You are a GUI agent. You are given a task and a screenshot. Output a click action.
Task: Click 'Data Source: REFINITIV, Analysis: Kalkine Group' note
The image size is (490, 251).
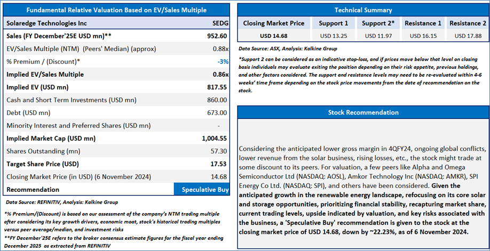pyautogui.click(x=62, y=202)
